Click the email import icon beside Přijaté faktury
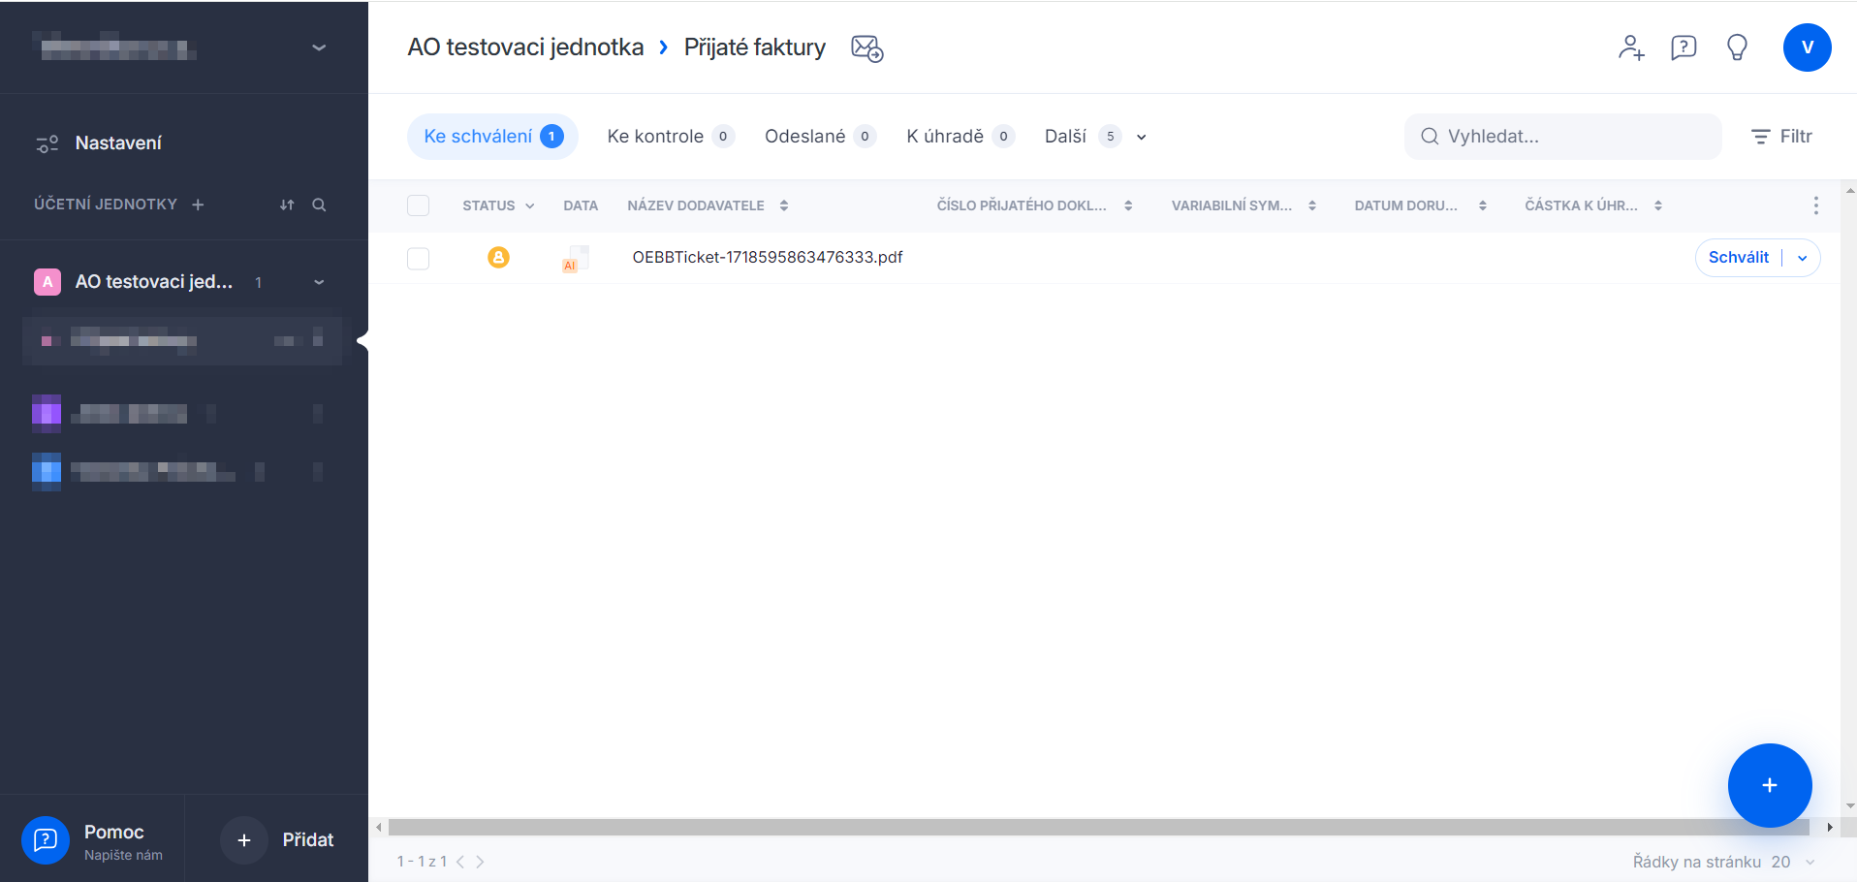Screen dimensions: 1857x882 click(x=866, y=47)
